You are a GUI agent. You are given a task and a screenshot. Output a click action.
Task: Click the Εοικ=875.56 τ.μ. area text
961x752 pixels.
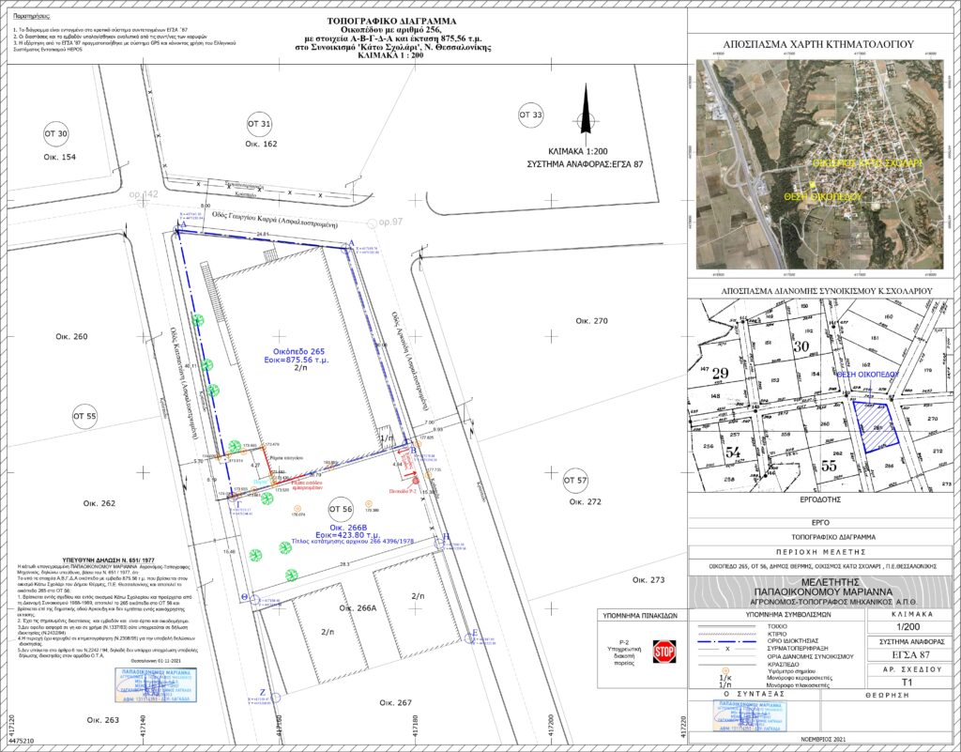297,361
